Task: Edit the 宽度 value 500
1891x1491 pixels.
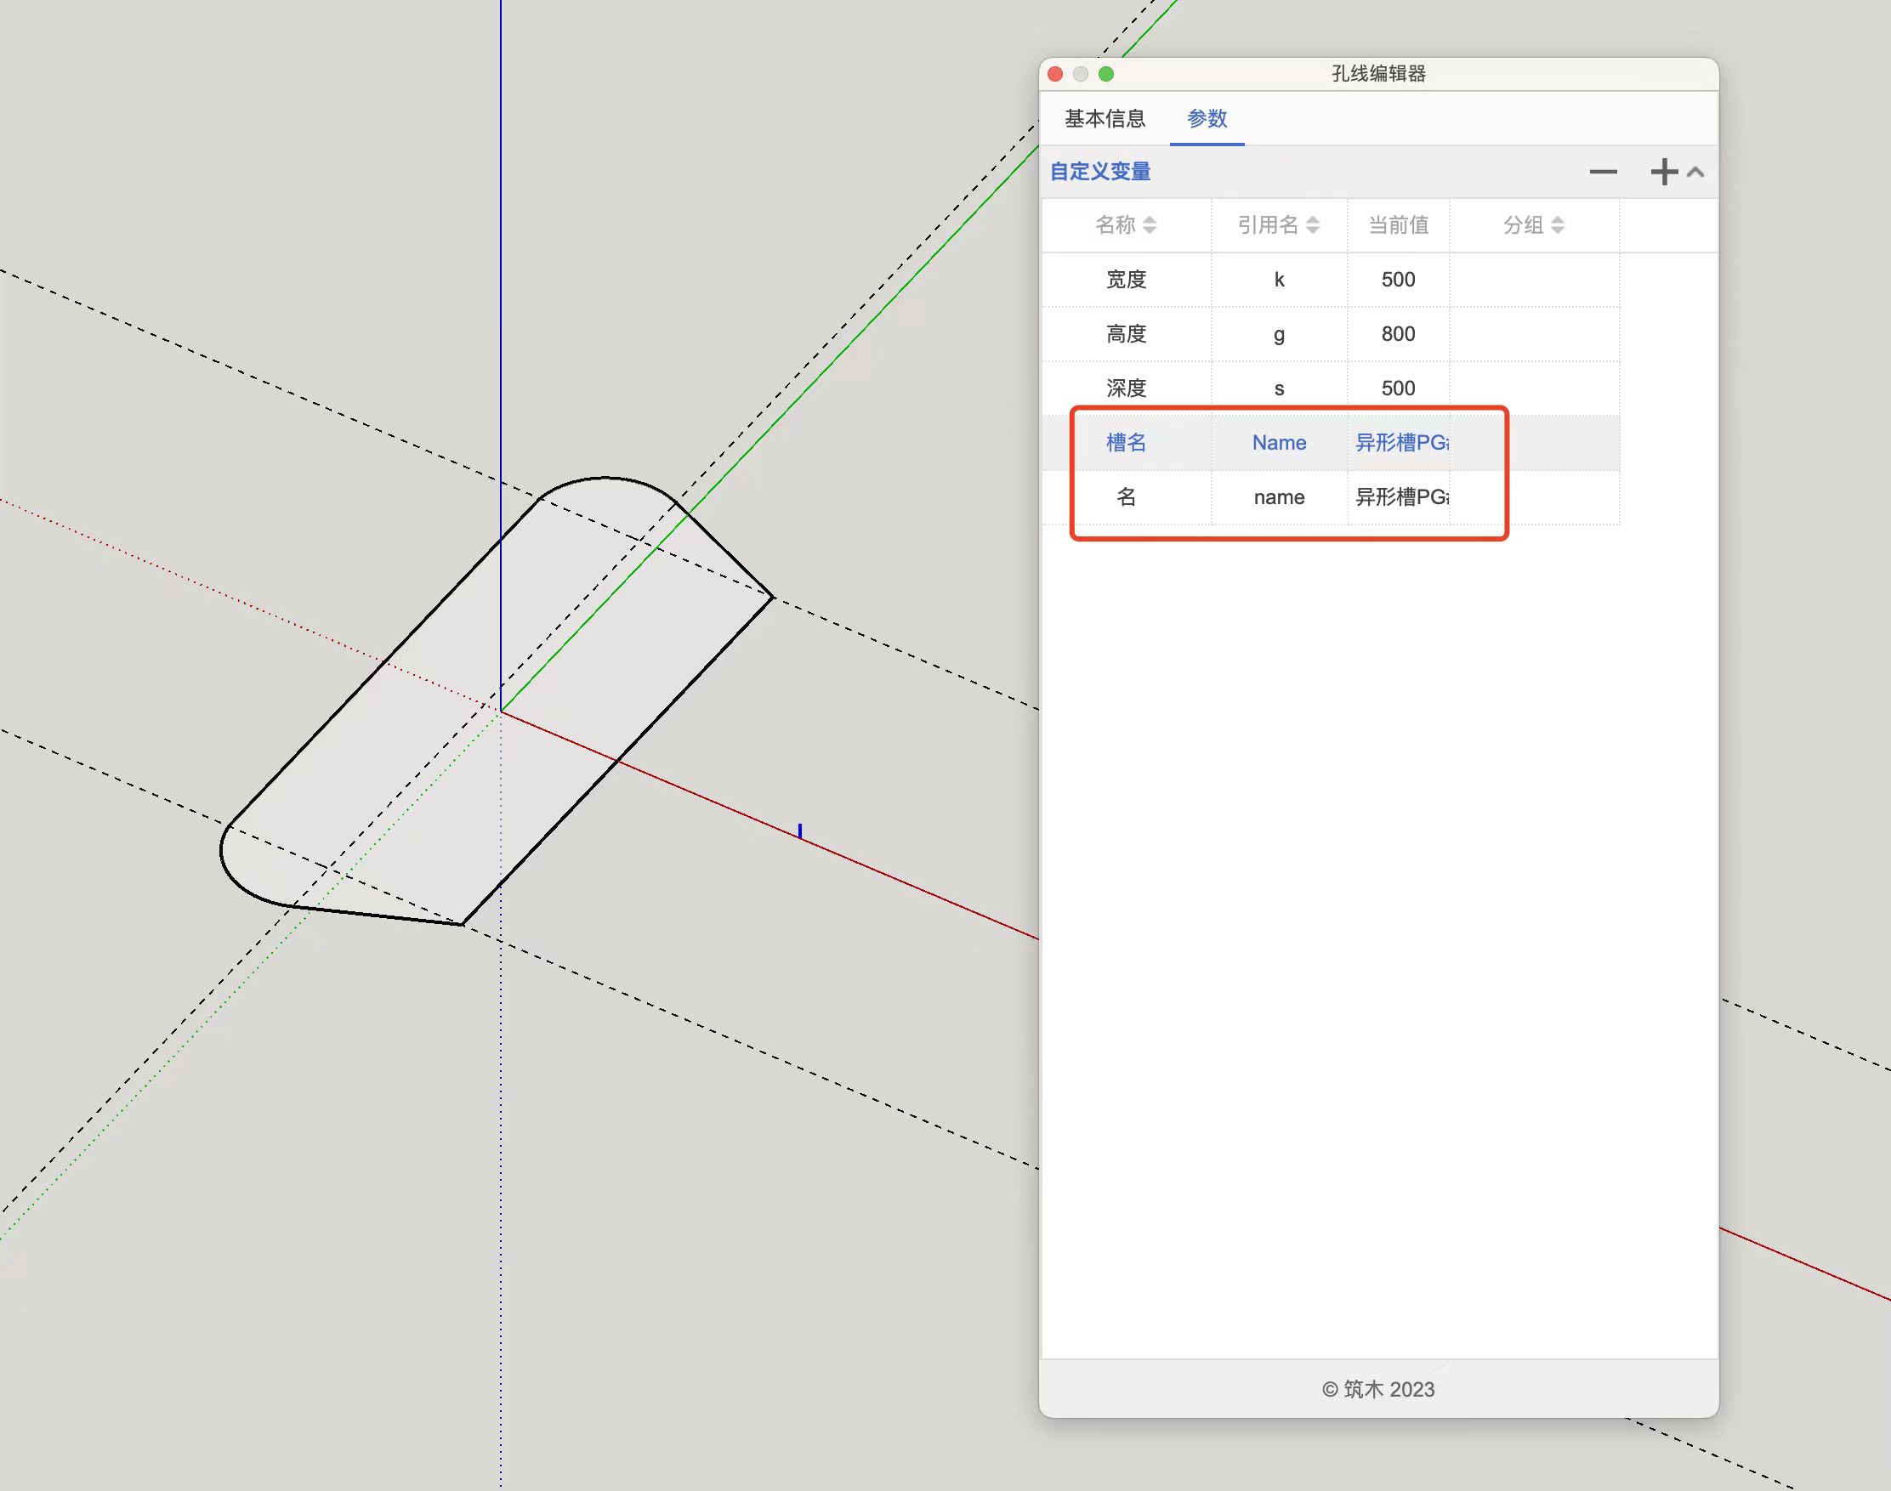Action: click(x=1398, y=280)
